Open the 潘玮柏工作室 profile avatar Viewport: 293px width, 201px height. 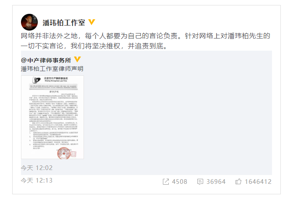coord(29,22)
